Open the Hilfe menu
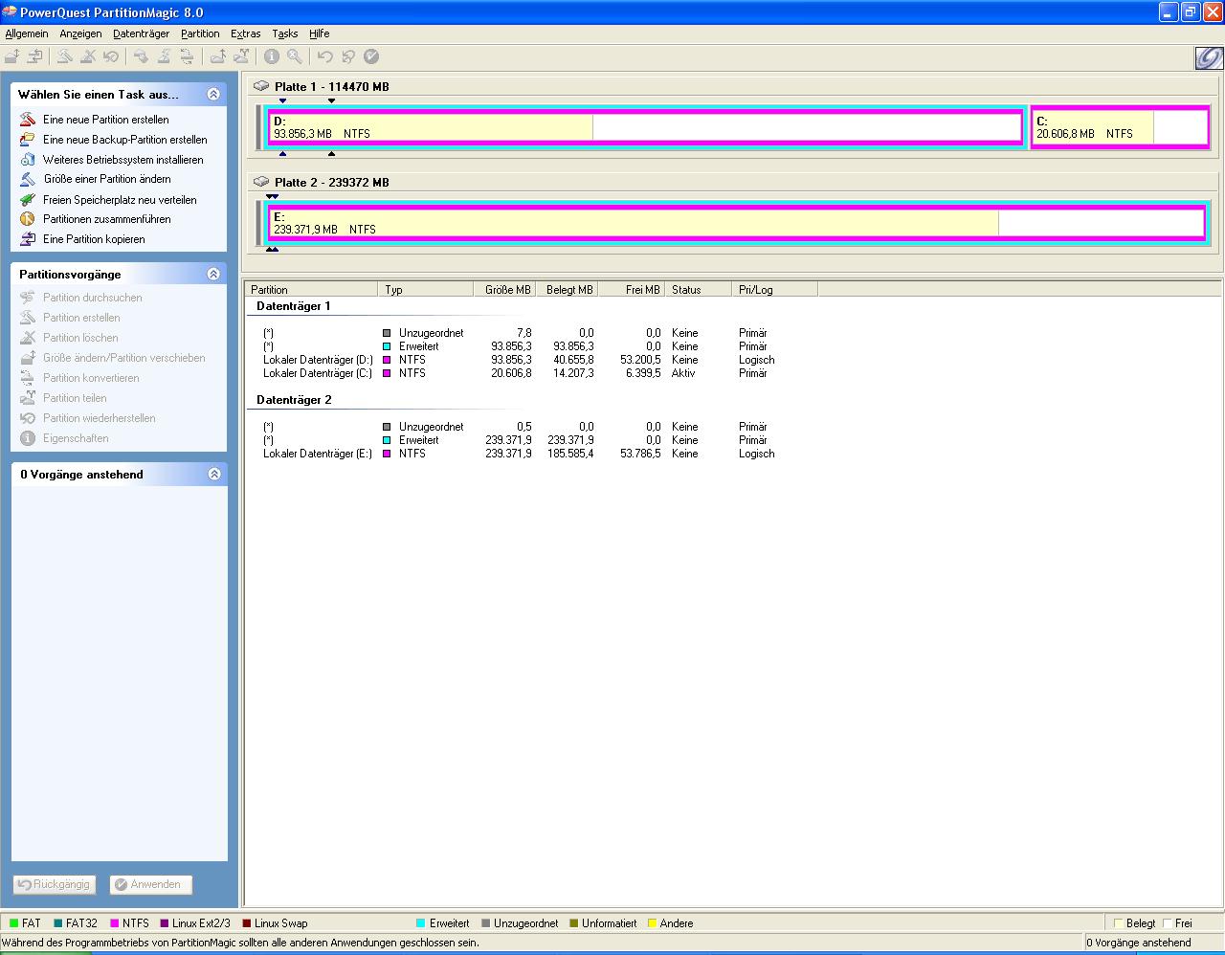Screen dimensions: 1225x955 tap(319, 33)
